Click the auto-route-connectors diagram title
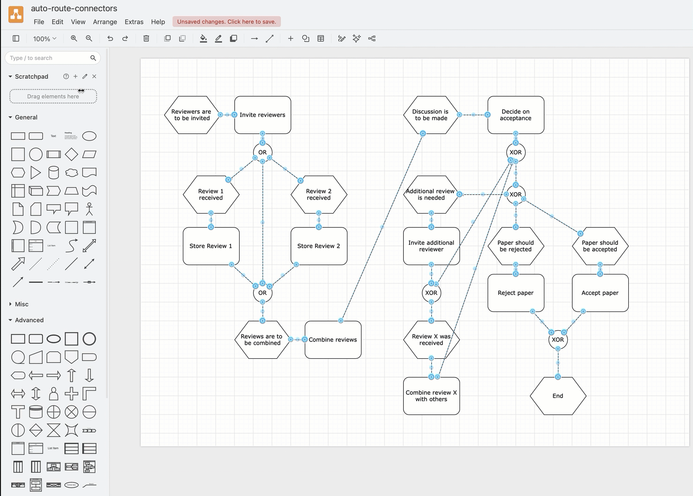 point(74,8)
